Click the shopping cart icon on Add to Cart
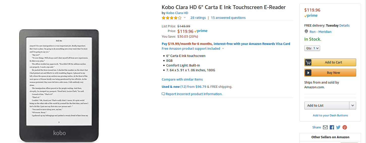Screen dimensions: 366x143 [x=308, y=62]
